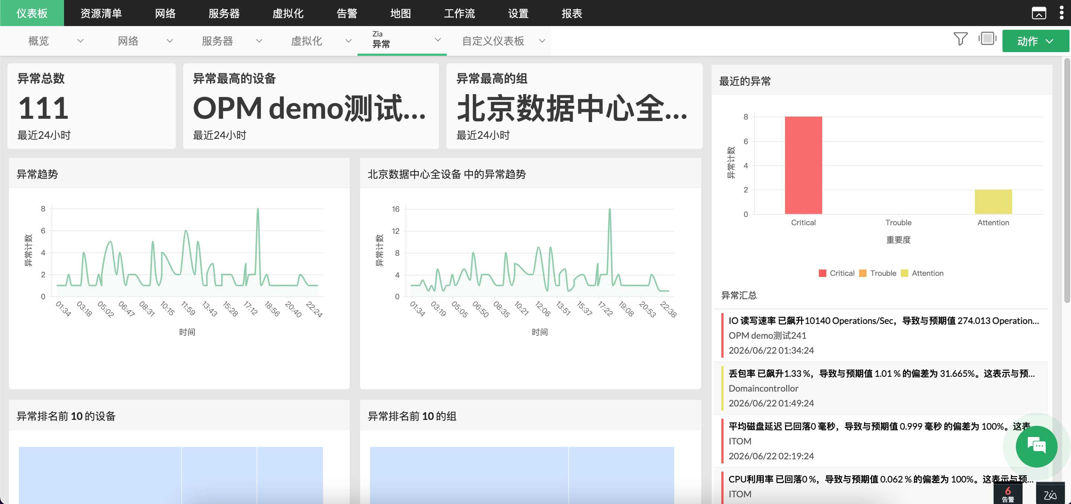Switch to the 概览 sub-tab
Screen dimensions: 1071x504
[38, 41]
